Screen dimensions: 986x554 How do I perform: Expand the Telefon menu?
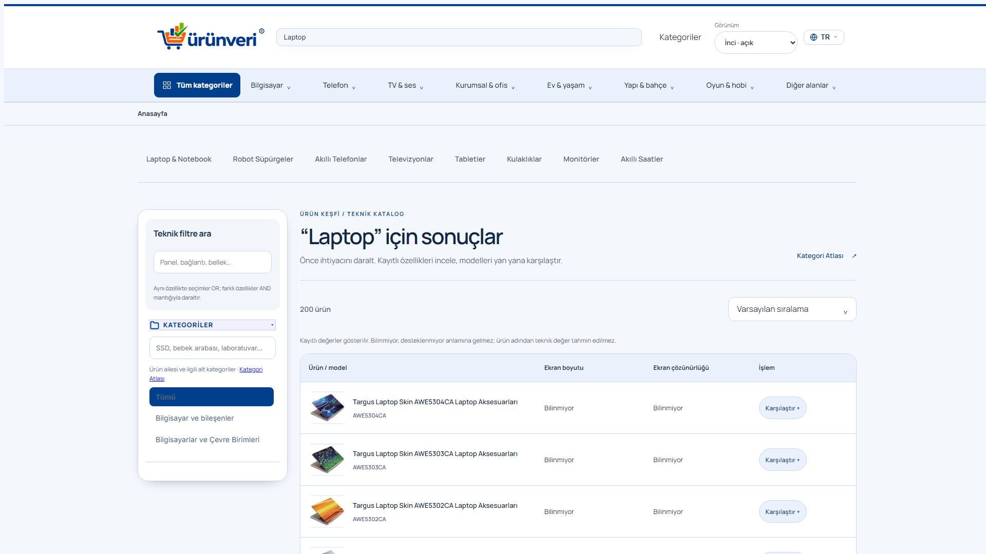339,86
